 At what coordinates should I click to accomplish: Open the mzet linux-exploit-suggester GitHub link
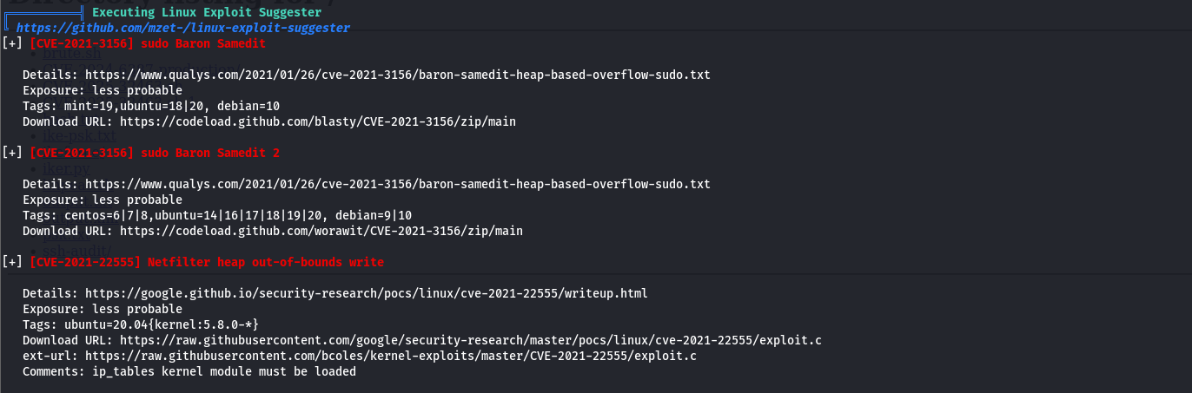(x=182, y=28)
